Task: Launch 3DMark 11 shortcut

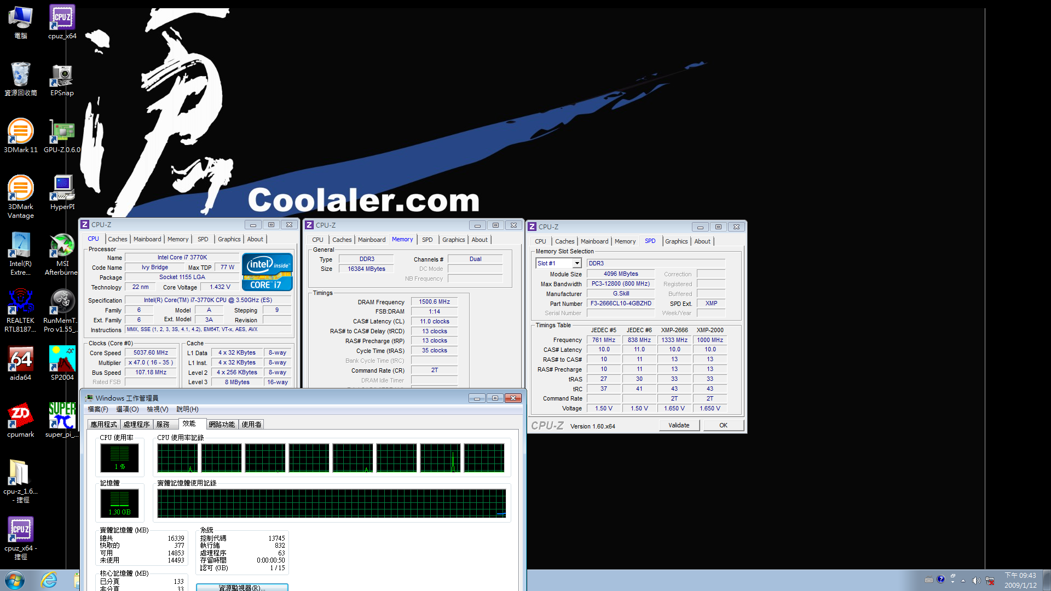Action: click(x=20, y=136)
